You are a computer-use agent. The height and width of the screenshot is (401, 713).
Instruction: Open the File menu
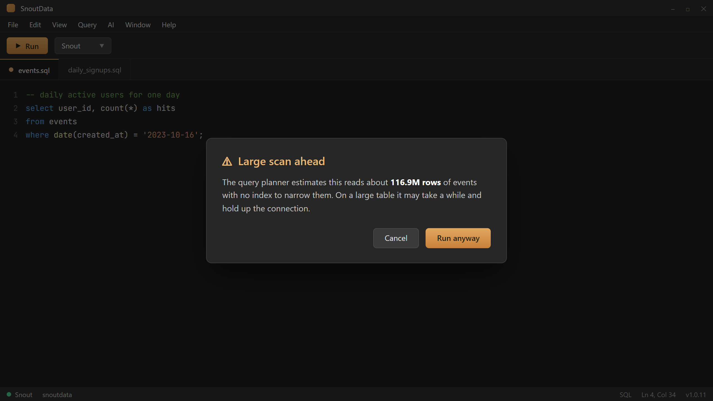coord(13,25)
